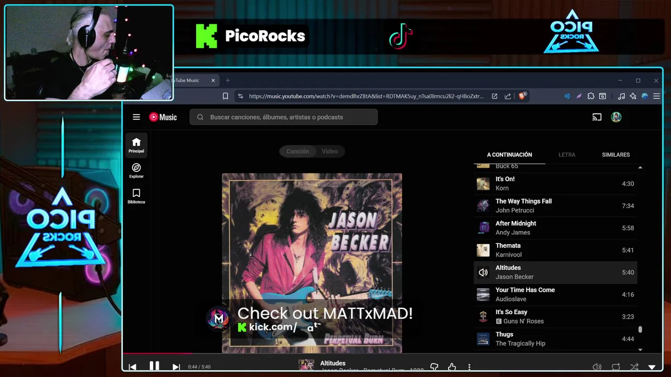
Task: Pause the playing song
Action: 154,366
